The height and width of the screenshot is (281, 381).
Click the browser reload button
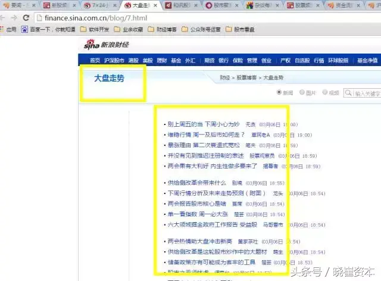26,17
